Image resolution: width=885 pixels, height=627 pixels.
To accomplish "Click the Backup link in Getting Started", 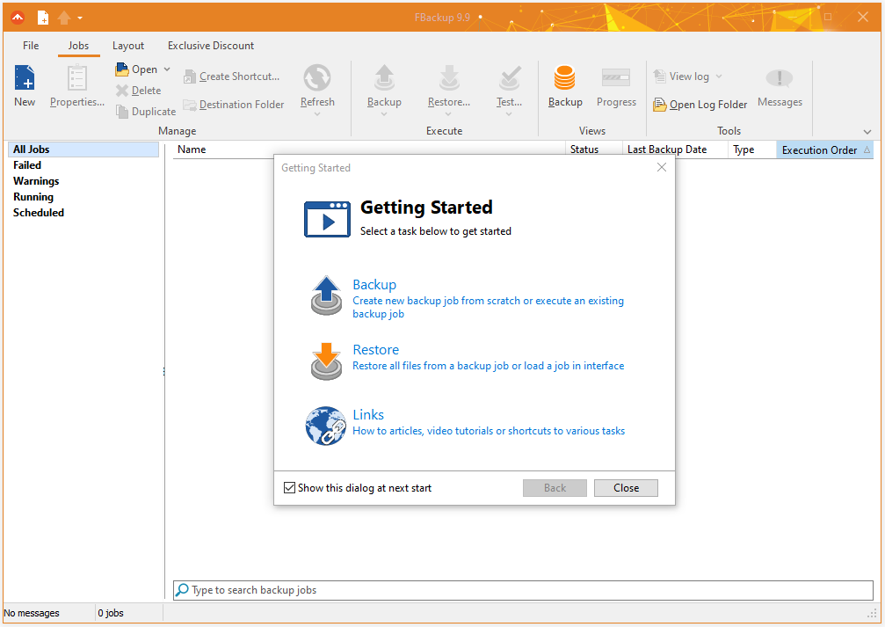I will pos(374,285).
